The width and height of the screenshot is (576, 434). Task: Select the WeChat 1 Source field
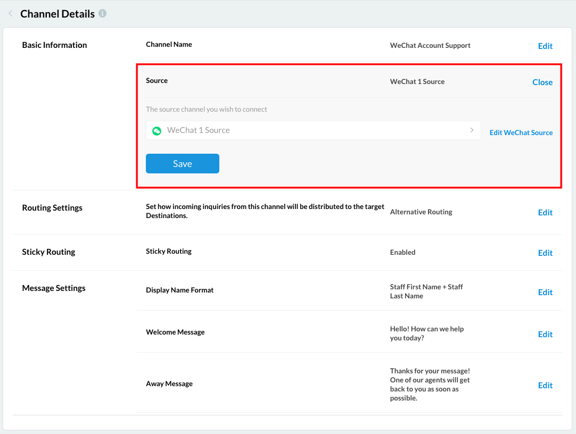tap(314, 130)
